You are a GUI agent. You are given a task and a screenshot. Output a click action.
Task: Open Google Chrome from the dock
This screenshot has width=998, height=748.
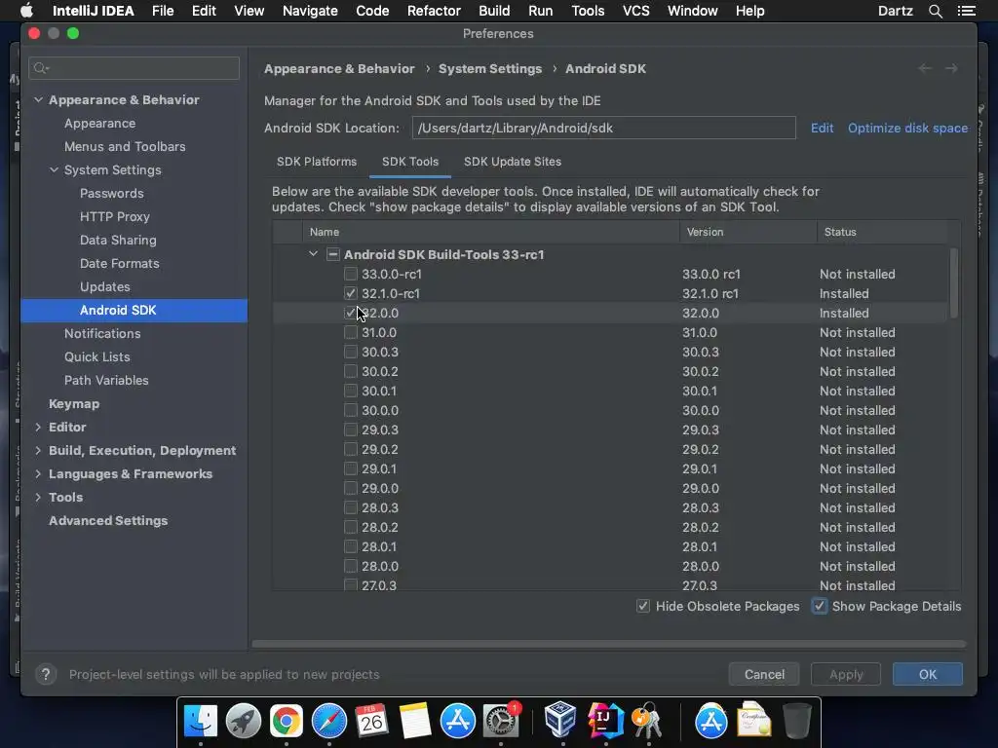pos(286,721)
